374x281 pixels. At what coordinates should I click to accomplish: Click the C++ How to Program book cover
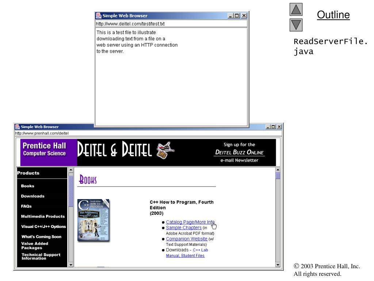coord(93,220)
